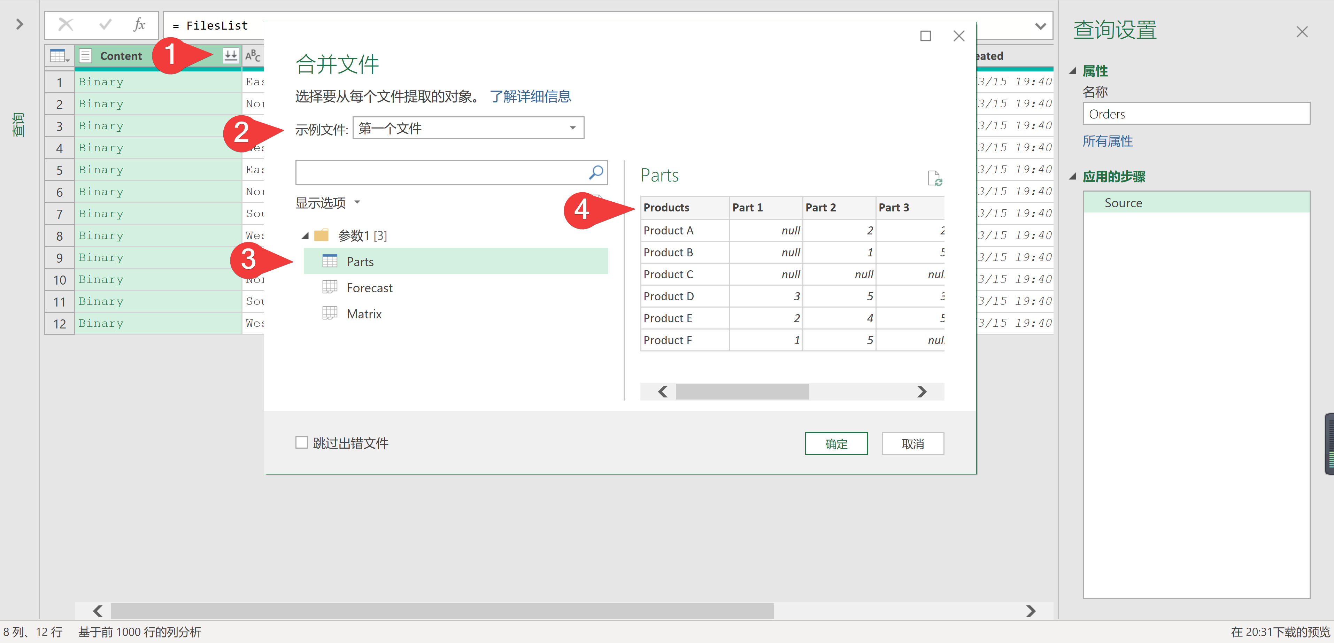Click the fx formula function icon
The height and width of the screenshot is (643, 1334).
coord(139,25)
